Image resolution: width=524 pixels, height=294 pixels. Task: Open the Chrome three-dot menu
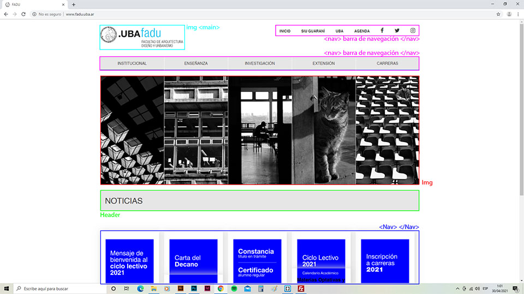(517, 14)
